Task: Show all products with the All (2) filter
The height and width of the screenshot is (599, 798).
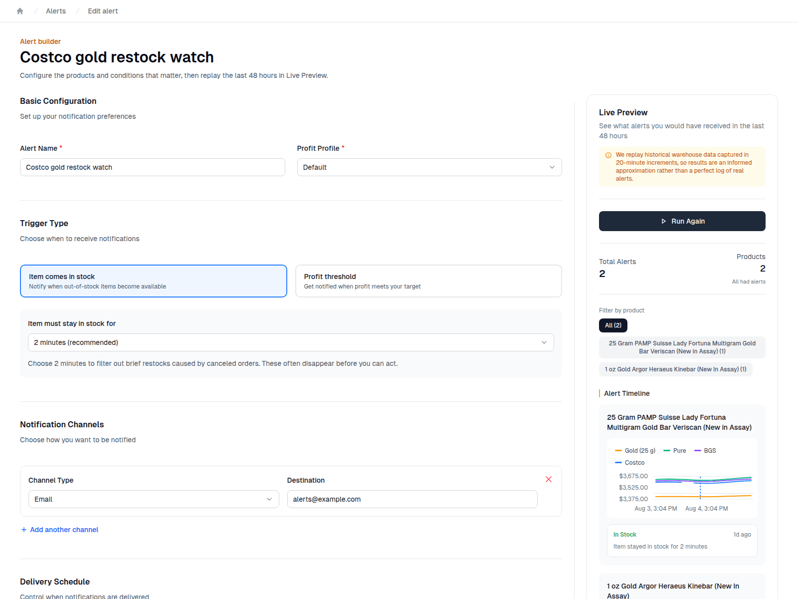Action: point(613,325)
